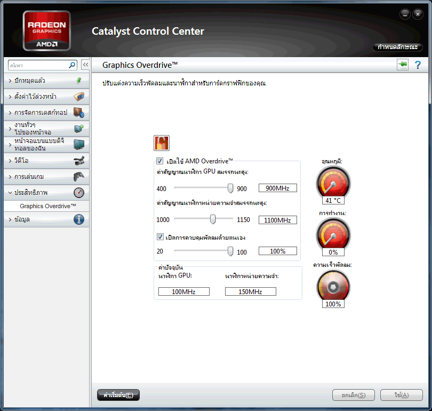Select Graphics Overdrive in the sidebar
The width and height of the screenshot is (432, 411).
tap(47, 206)
